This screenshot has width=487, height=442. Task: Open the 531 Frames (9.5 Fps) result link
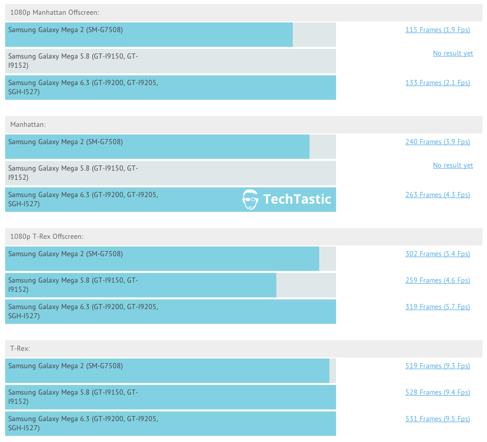point(438,419)
